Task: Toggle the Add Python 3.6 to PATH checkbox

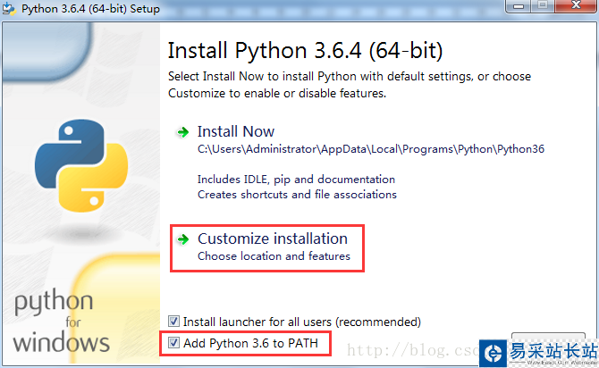Action: (173, 343)
